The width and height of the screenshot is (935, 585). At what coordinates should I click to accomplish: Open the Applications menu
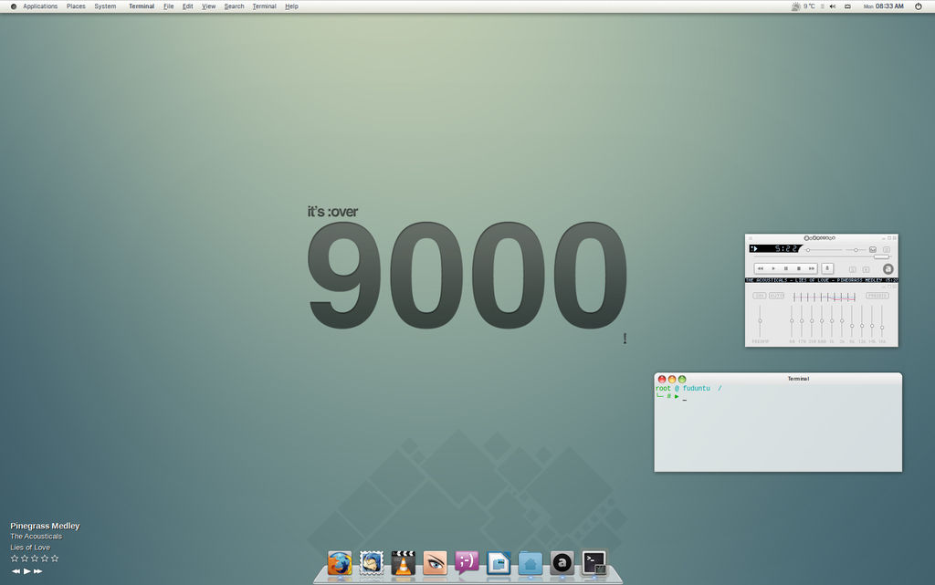[40, 6]
